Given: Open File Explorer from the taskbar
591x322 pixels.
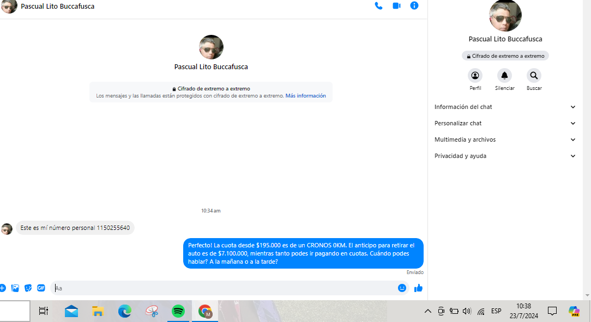Looking at the screenshot, I should click(98, 311).
